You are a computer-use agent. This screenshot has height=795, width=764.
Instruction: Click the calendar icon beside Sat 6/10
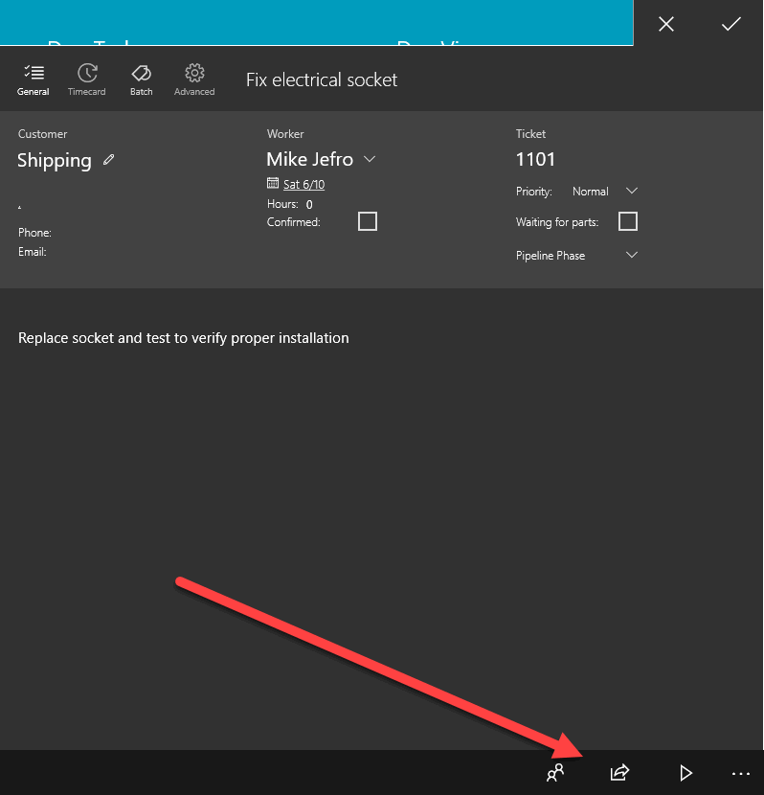coord(273,184)
